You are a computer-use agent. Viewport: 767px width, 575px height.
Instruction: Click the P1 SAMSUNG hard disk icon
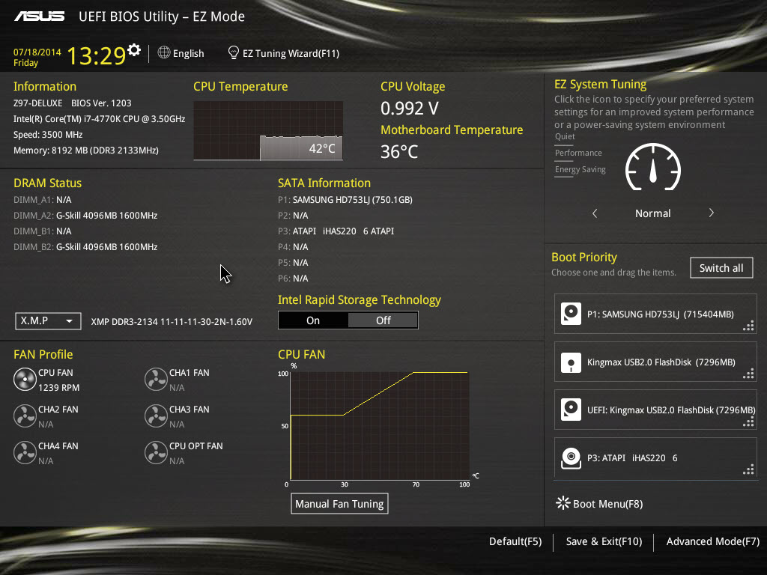571,314
